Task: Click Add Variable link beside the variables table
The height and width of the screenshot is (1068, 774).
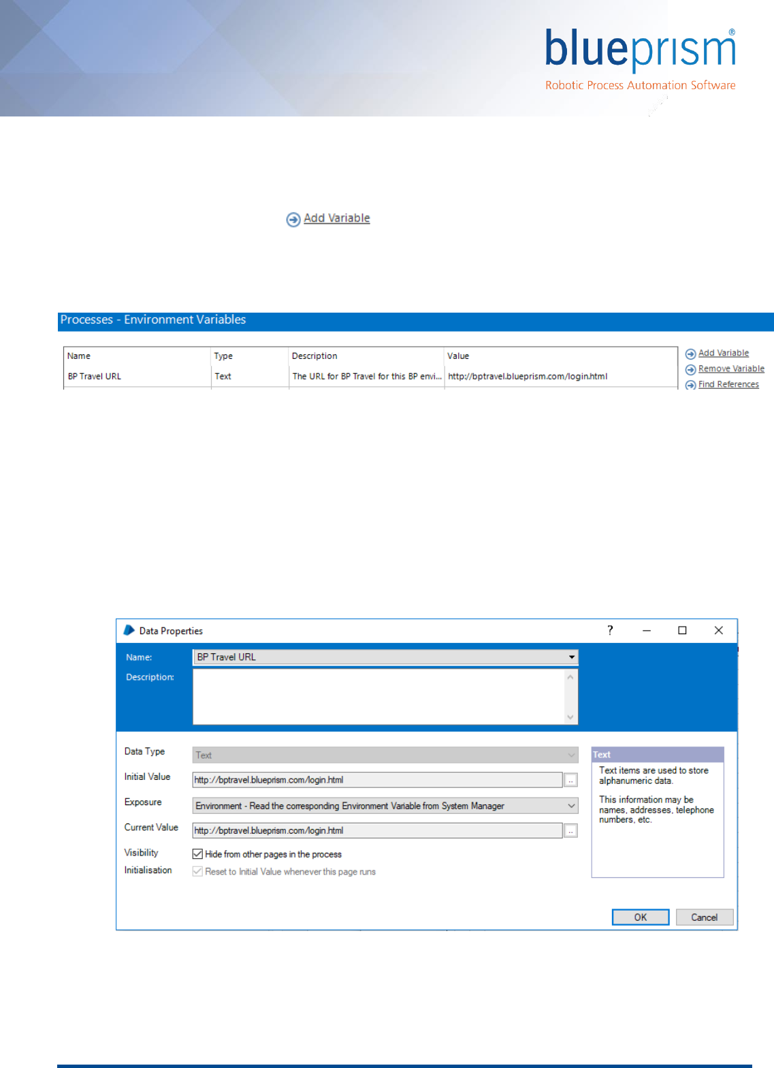Action: click(x=724, y=353)
